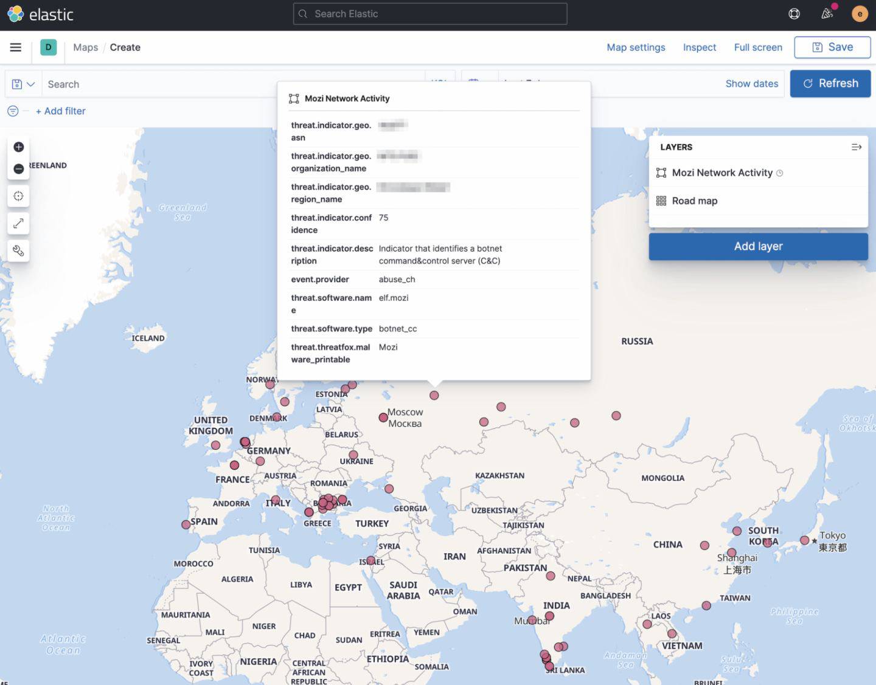Click the filter options icon beside Add filter
The width and height of the screenshot is (876, 685).
pos(12,111)
